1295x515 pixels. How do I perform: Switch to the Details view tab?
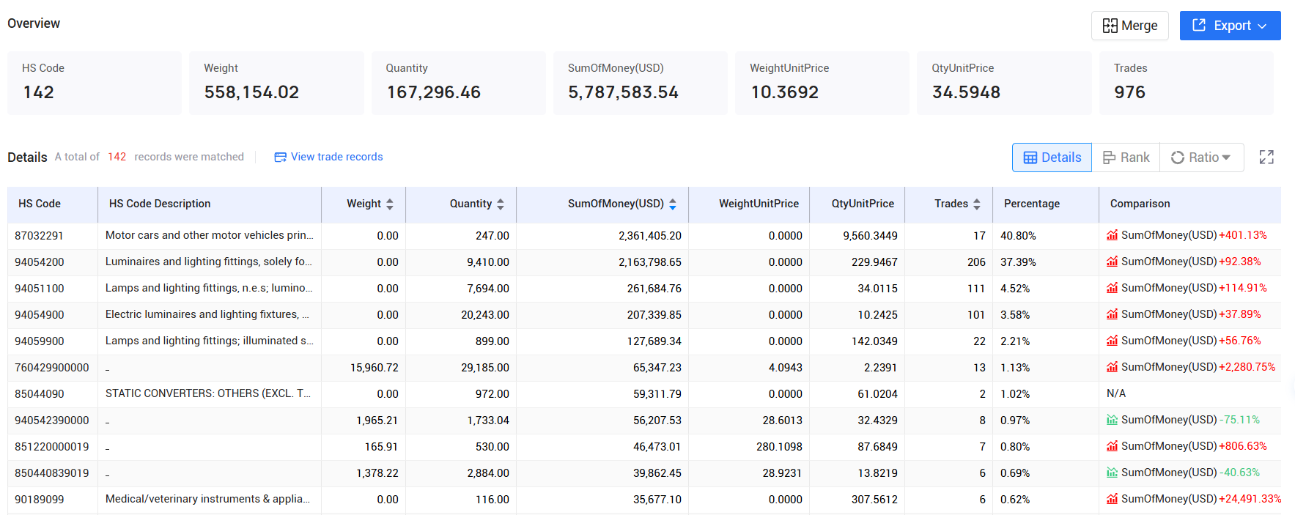pyautogui.click(x=1052, y=158)
